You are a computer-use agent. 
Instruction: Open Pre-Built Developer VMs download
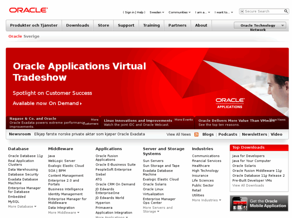click(252, 180)
